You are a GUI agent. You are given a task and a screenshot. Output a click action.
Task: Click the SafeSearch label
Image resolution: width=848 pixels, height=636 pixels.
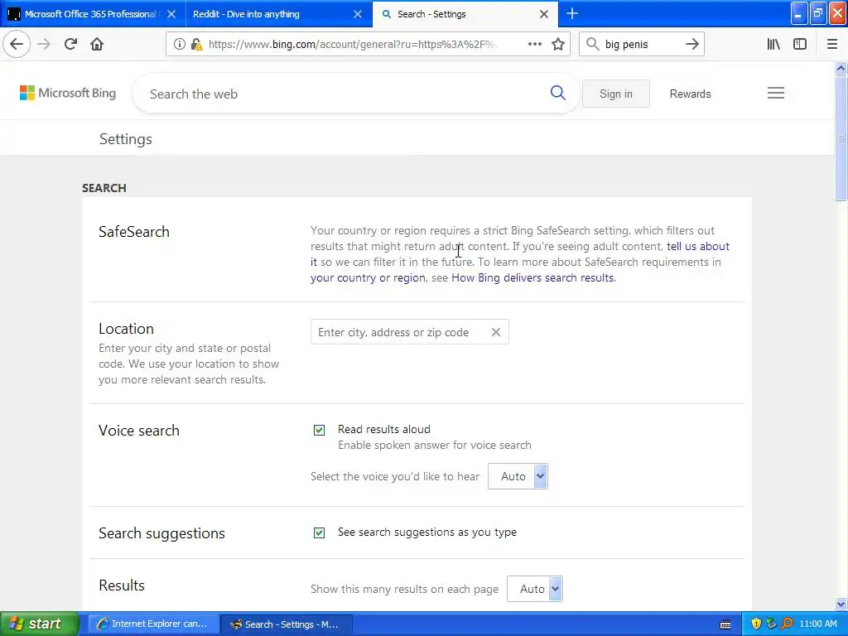[133, 232]
